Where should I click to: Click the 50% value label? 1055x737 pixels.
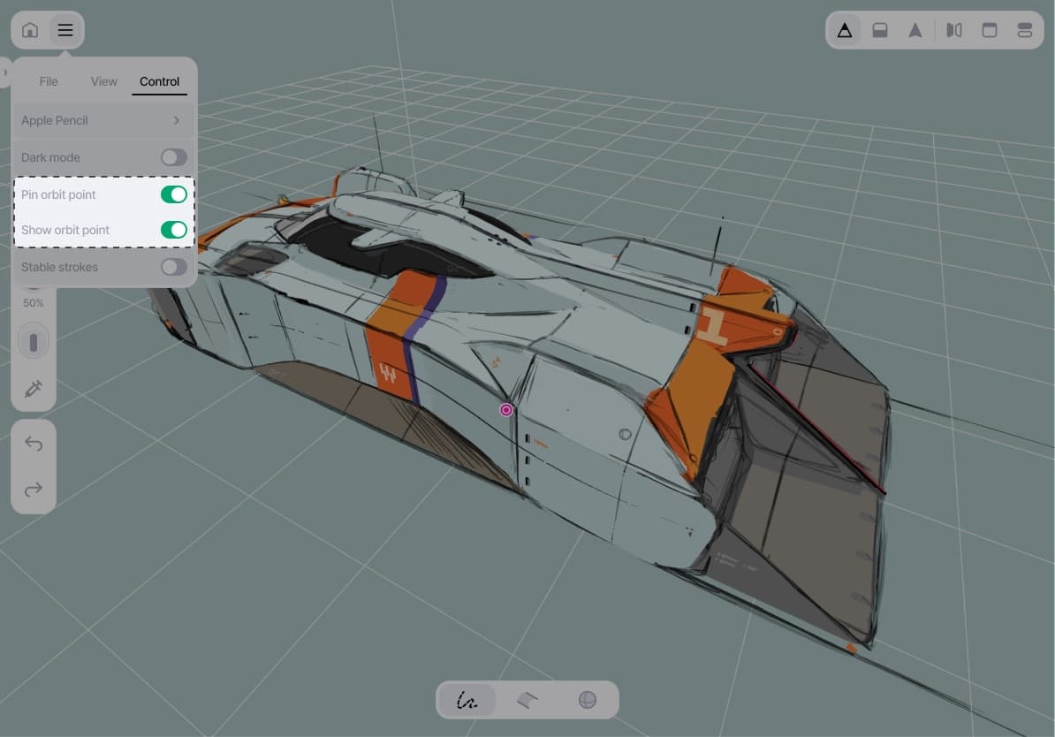(33, 303)
